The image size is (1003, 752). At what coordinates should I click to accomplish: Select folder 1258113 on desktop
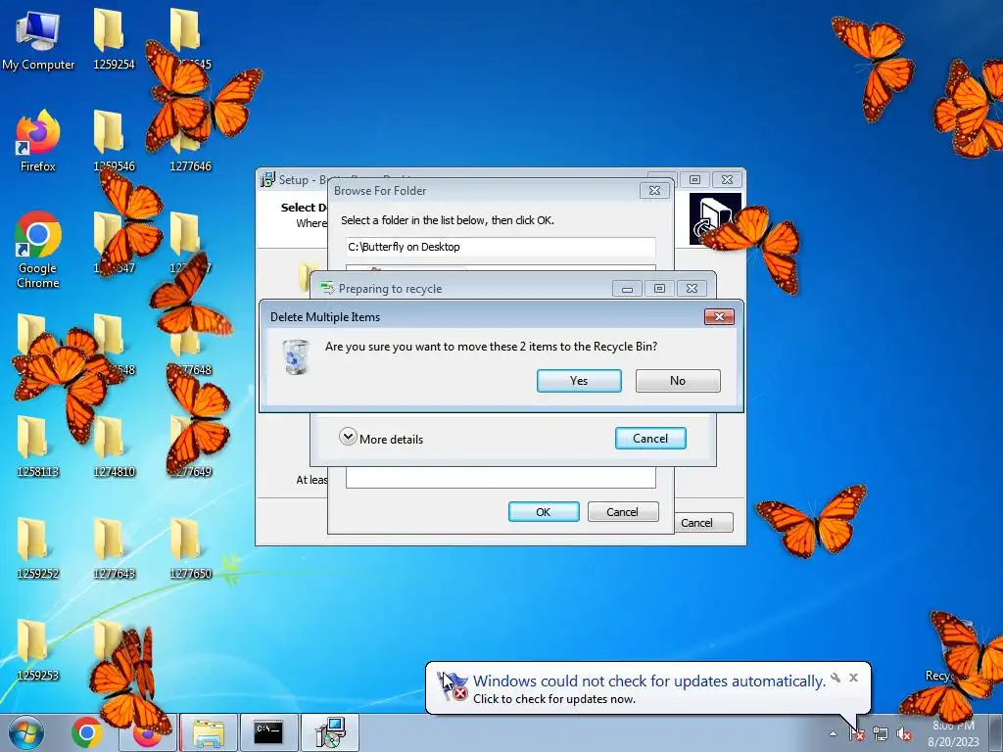pyautogui.click(x=38, y=446)
